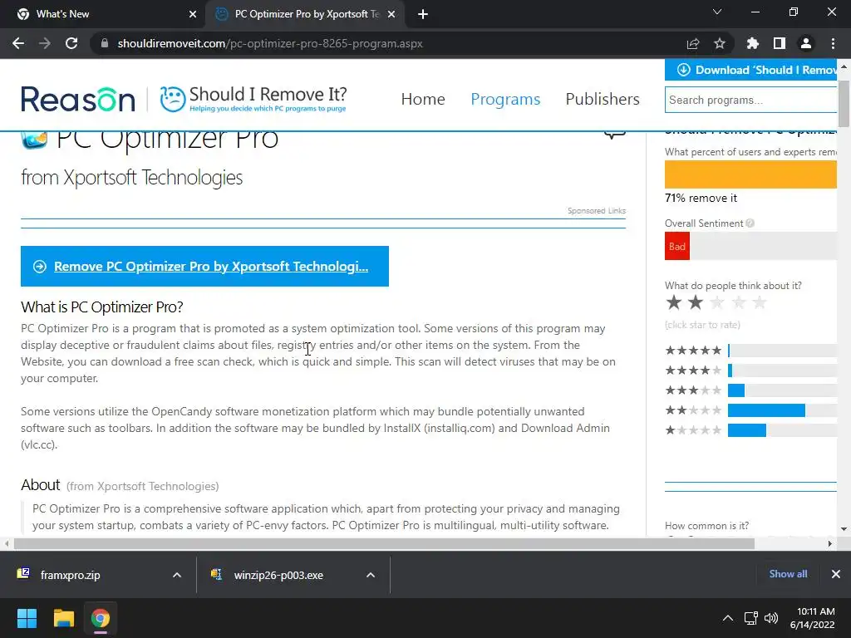The height and width of the screenshot is (638, 851).
Task: Open the tab search dropdown arrow
Action: [717, 12]
